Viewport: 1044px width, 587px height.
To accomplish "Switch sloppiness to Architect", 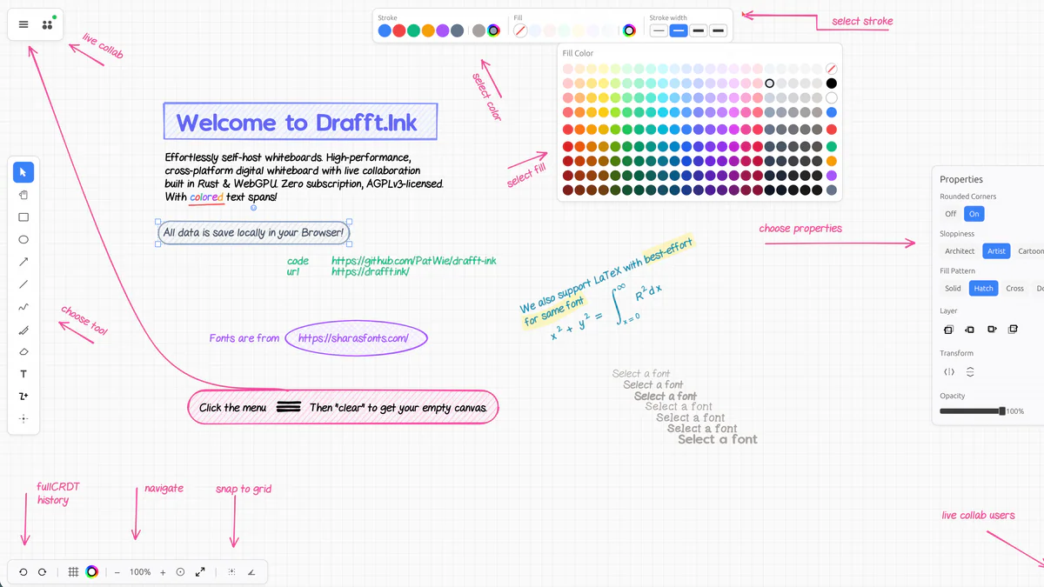I will coord(959,250).
